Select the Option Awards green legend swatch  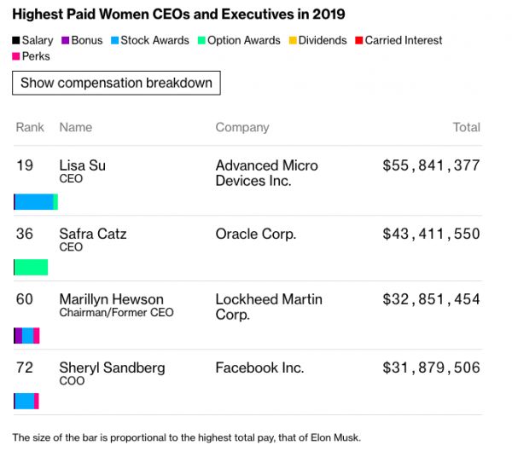tap(205, 41)
